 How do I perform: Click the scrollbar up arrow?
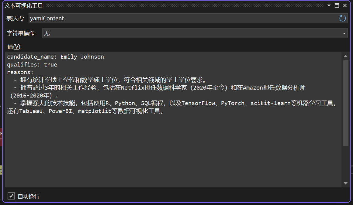click(346, 56)
